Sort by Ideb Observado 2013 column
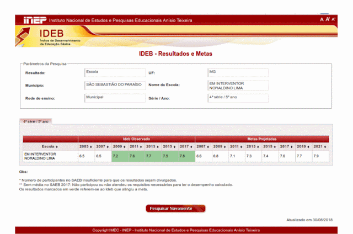This screenshot has width=353, height=234. tap(153, 146)
